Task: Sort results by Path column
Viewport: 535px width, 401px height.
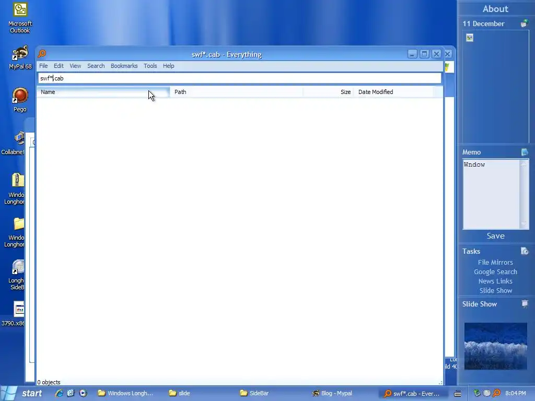Action: [237, 92]
